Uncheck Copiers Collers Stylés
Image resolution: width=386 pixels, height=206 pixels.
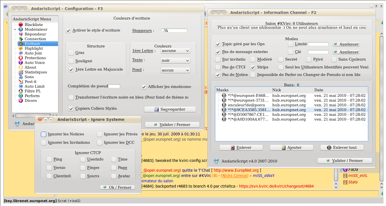click(x=71, y=109)
